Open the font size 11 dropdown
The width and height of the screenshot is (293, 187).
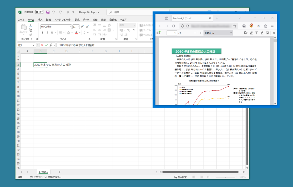tap(78, 27)
